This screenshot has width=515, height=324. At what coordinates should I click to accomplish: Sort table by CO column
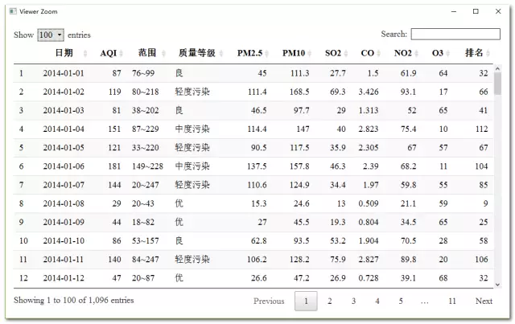click(368, 53)
